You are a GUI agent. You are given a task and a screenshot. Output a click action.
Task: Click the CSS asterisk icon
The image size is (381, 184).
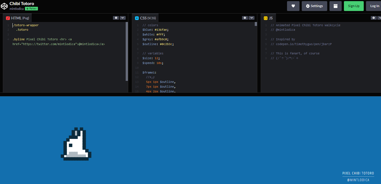(x=137, y=18)
